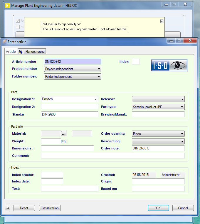200x224 pixels.
Task: Click the Reset button
Action: tap(24, 208)
